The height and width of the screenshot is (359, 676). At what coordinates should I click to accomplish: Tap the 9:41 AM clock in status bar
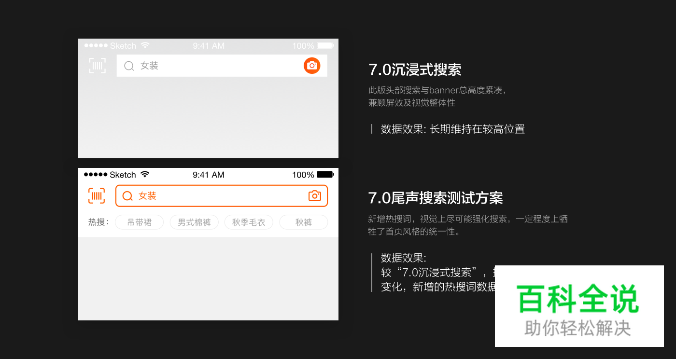[x=208, y=45]
